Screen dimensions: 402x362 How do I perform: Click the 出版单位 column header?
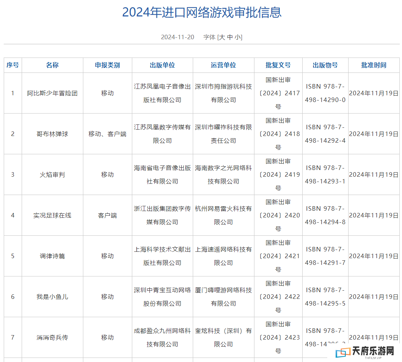[162, 65]
